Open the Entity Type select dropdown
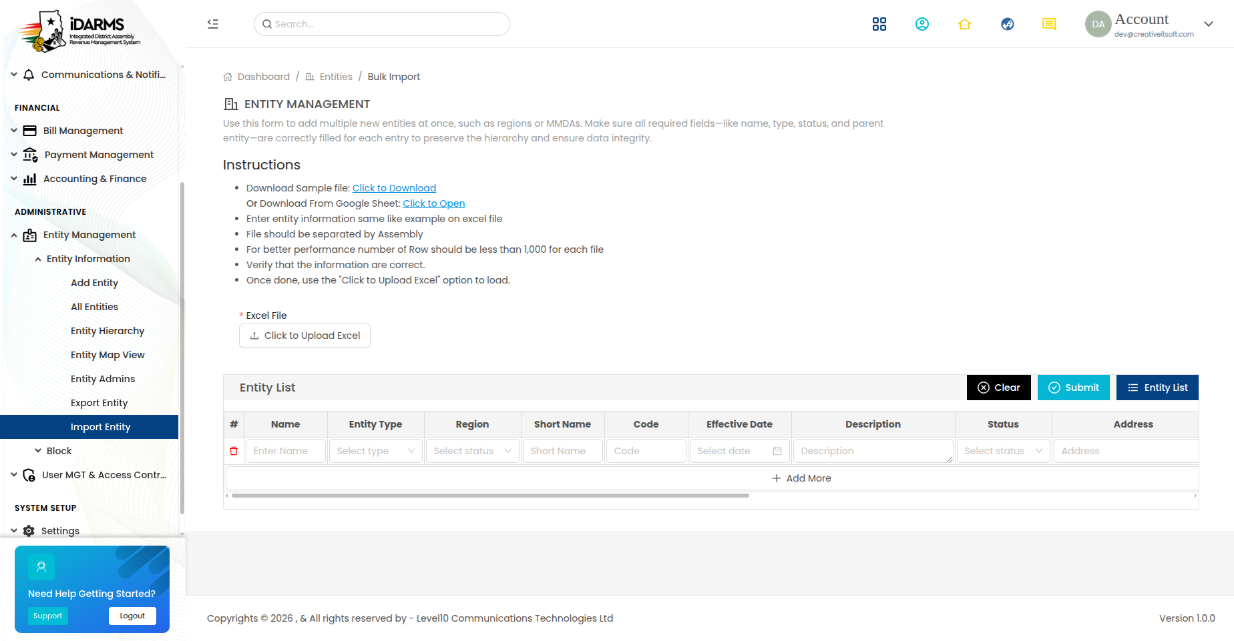Viewport: 1234px width, 641px height. pos(375,451)
